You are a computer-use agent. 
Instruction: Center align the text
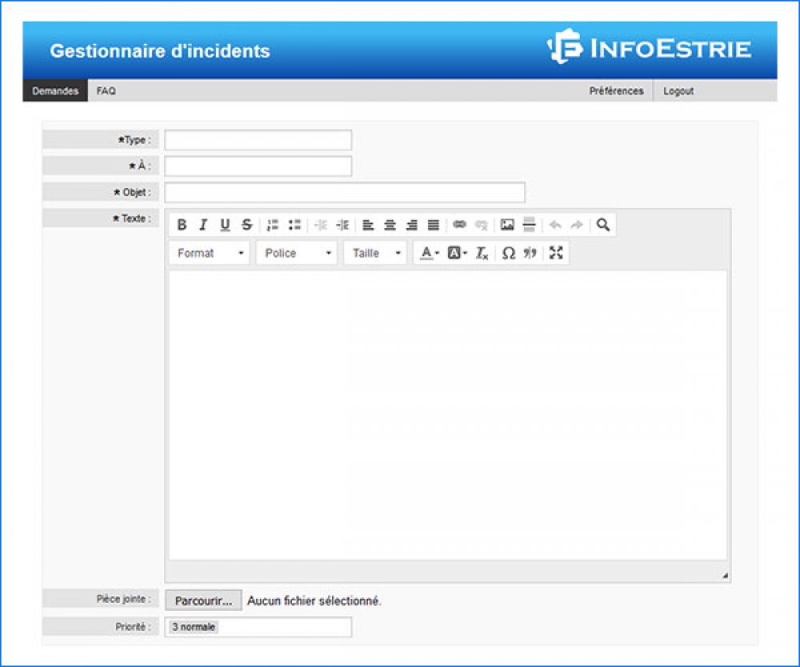click(x=390, y=225)
